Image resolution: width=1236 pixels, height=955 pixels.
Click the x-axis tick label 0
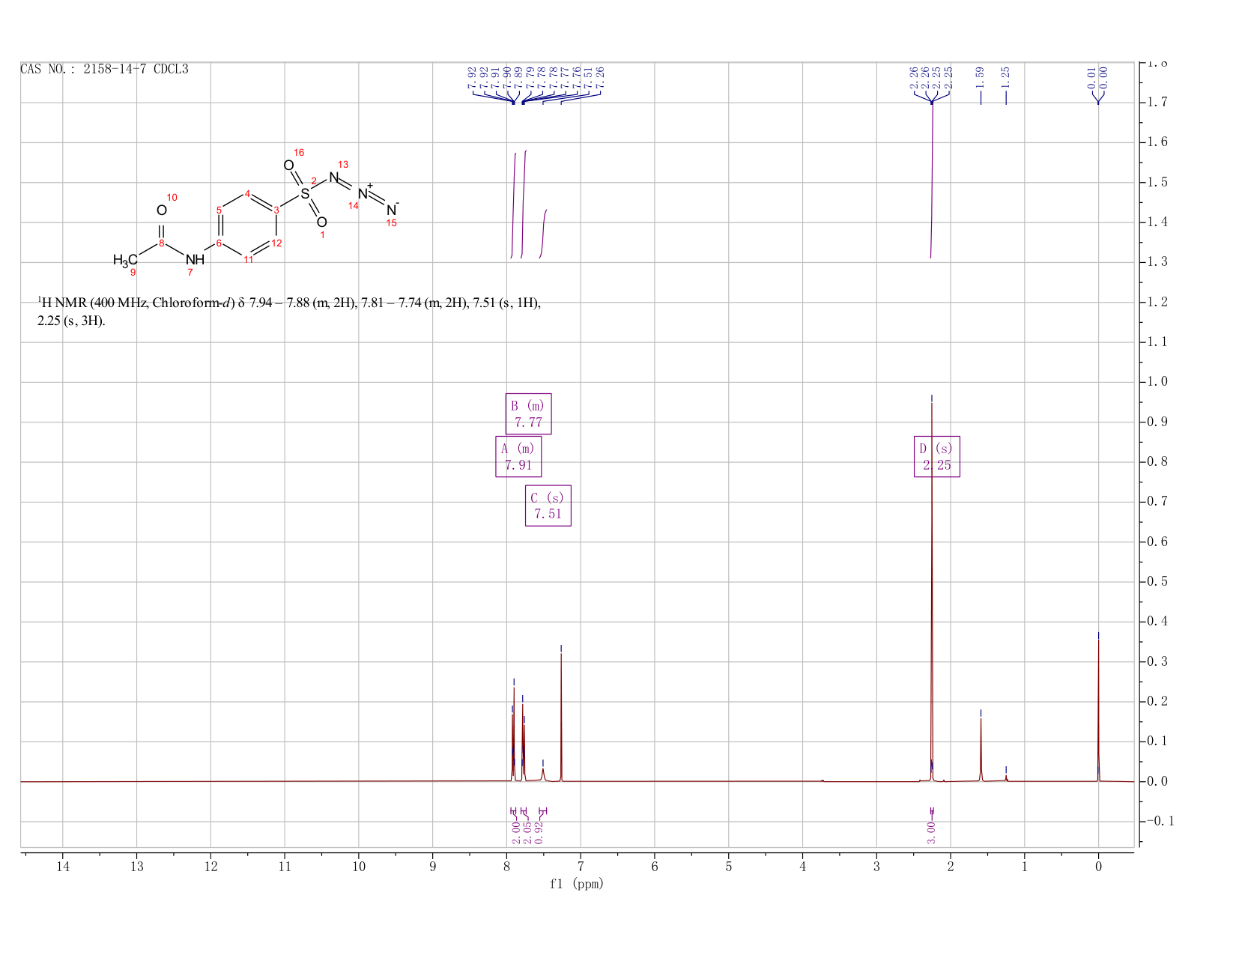tap(1098, 867)
